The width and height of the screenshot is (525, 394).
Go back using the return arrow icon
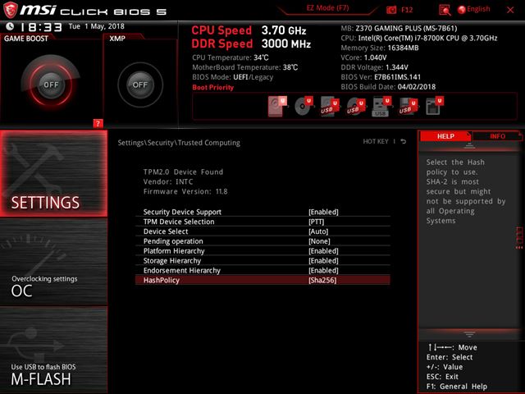click(404, 141)
